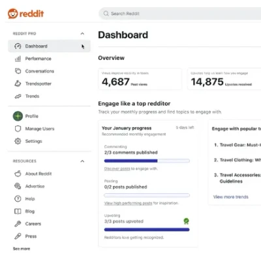Click the Performance bar chart icon
The image size is (261, 261).
[x=18, y=59]
